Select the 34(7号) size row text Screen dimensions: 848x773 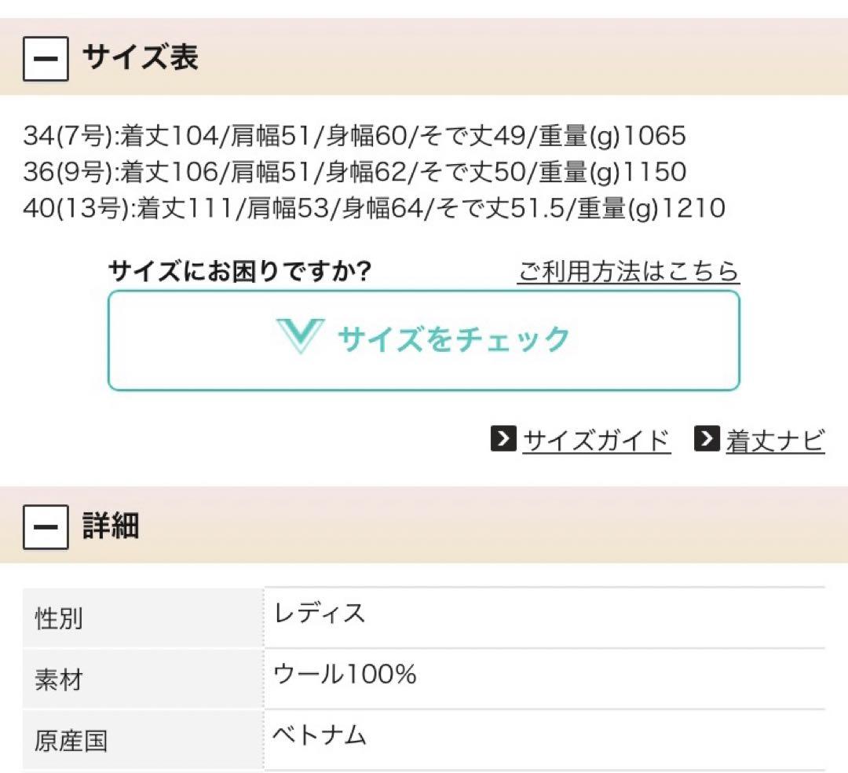coord(355,135)
